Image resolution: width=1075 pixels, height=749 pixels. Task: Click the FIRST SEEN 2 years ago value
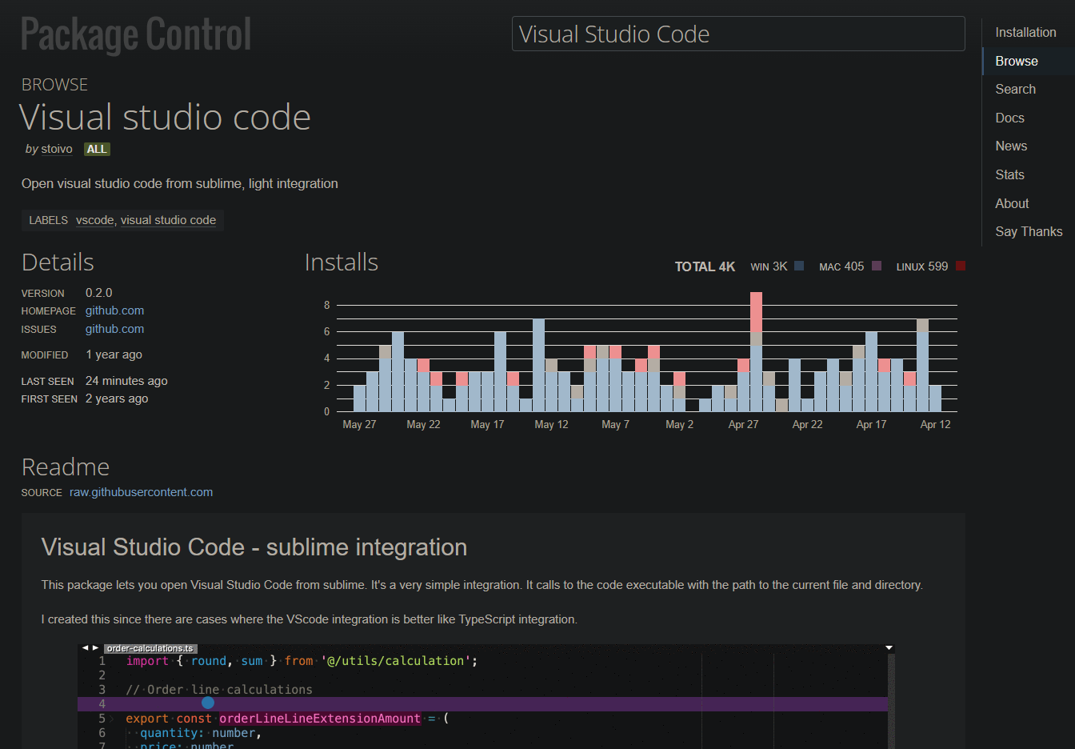click(x=117, y=399)
